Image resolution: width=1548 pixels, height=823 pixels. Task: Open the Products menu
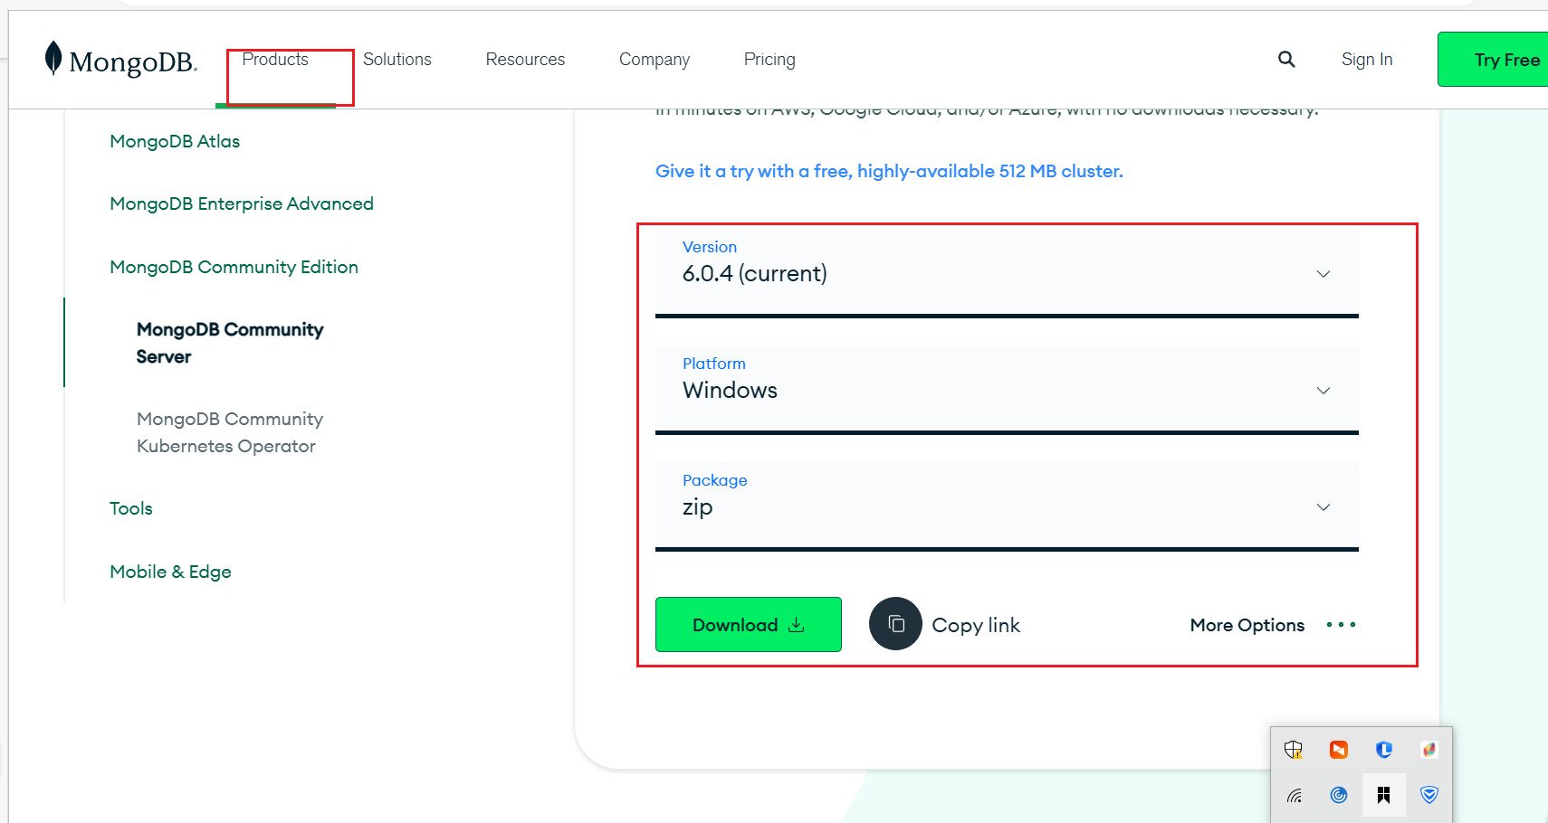coord(275,60)
